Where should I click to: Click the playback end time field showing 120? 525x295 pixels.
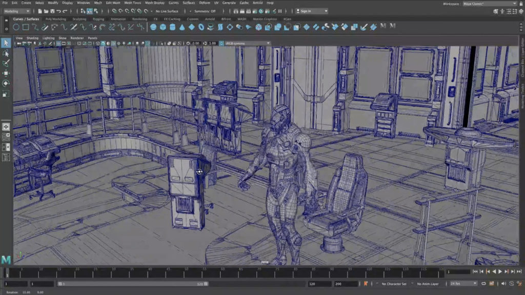pos(320,284)
